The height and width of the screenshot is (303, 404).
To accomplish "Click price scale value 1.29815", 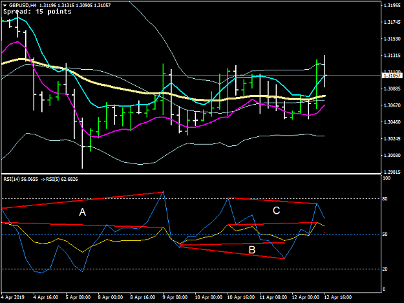I will pyautogui.click(x=392, y=172).
